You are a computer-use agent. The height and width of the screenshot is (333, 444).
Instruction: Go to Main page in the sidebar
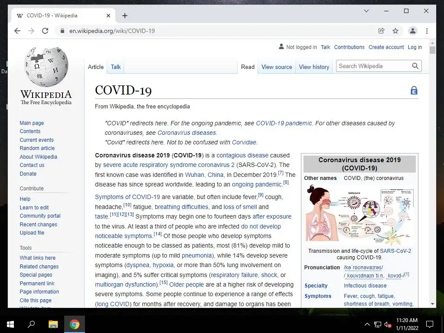click(32, 123)
